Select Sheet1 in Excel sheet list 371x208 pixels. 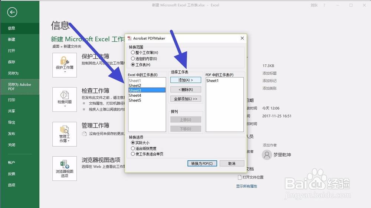(x=147, y=81)
